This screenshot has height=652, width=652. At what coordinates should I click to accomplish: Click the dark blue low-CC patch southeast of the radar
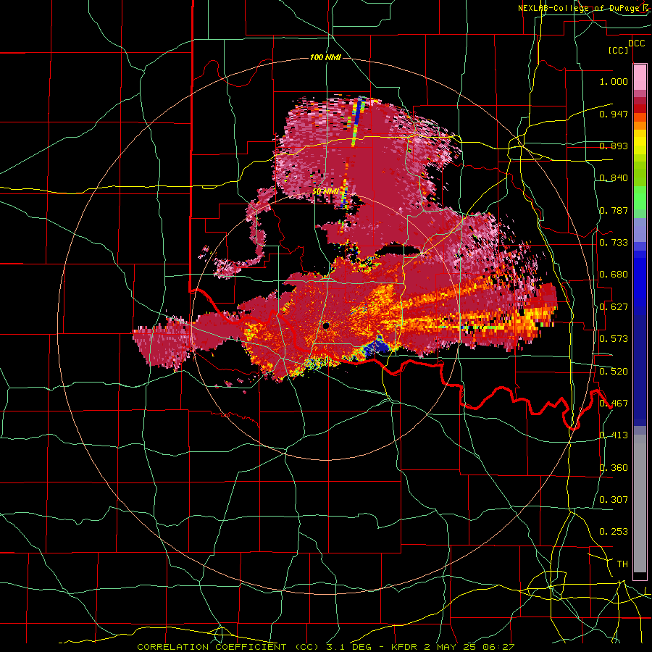coord(377,346)
